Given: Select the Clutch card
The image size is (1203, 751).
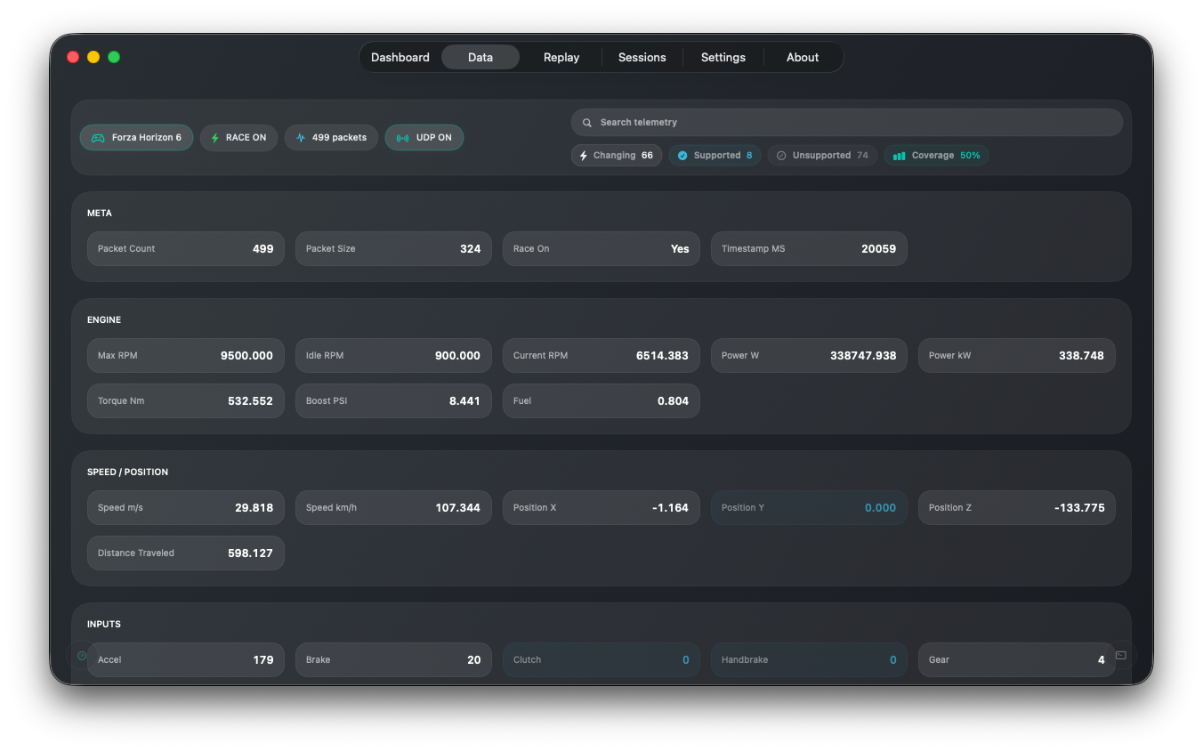Looking at the screenshot, I should (x=601, y=660).
